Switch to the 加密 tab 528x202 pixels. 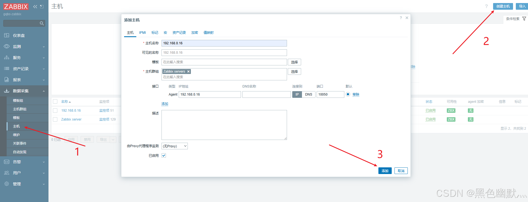coord(195,33)
